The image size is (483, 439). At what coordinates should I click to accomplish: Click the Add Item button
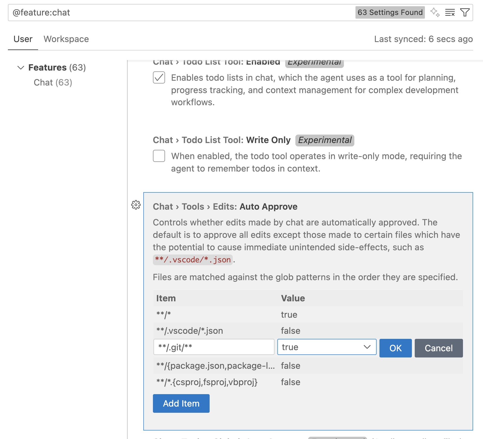pos(181,403)
